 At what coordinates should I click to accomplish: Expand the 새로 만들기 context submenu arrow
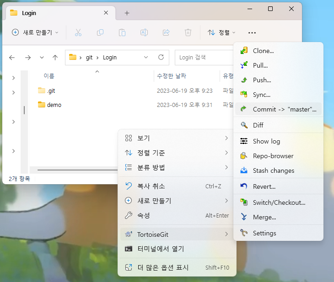pos(226,201)
